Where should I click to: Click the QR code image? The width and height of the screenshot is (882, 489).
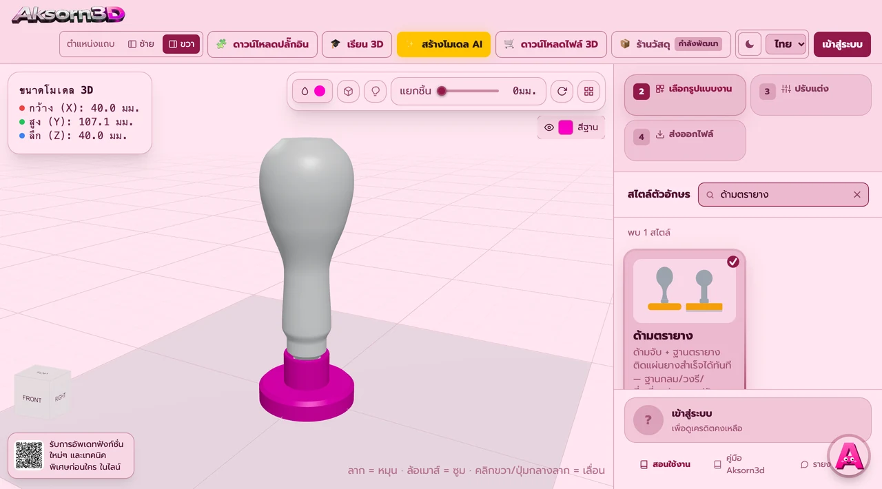(29, 455)
